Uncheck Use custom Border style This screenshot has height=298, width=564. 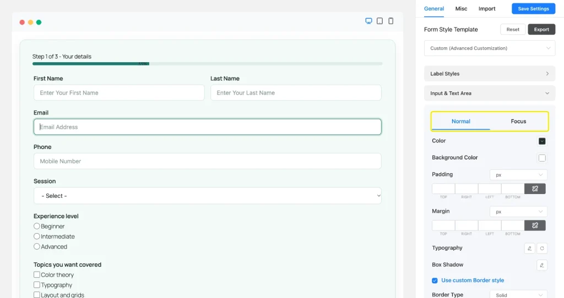coord(435,280)
